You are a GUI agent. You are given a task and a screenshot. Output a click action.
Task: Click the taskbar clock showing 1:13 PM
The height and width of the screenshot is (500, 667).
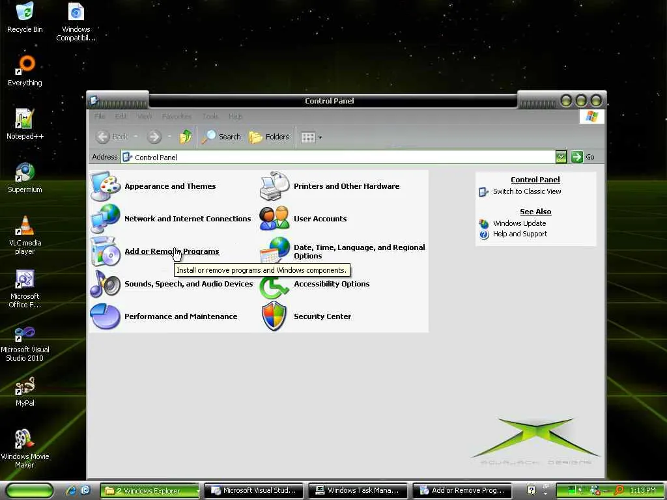642,490
